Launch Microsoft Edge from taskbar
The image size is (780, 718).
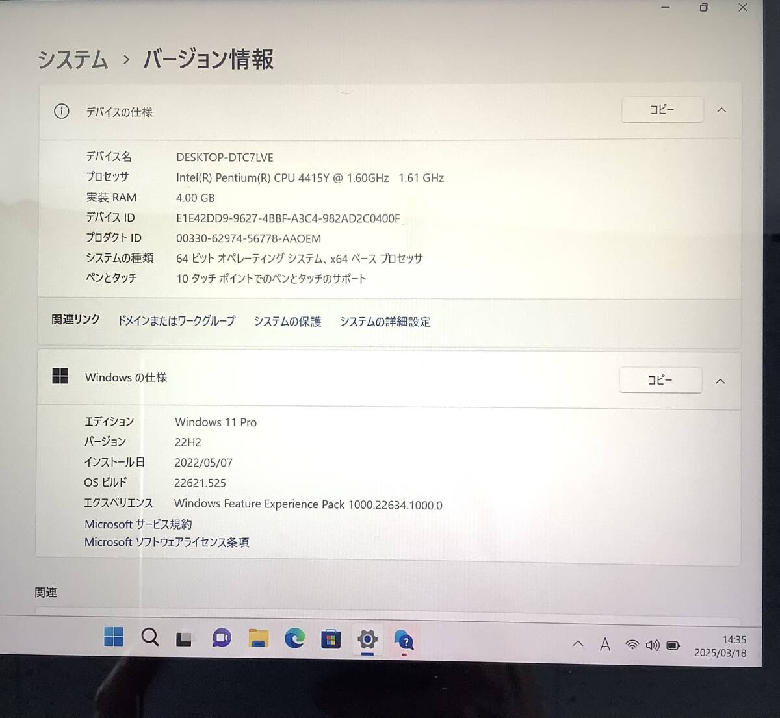[294, 639]
